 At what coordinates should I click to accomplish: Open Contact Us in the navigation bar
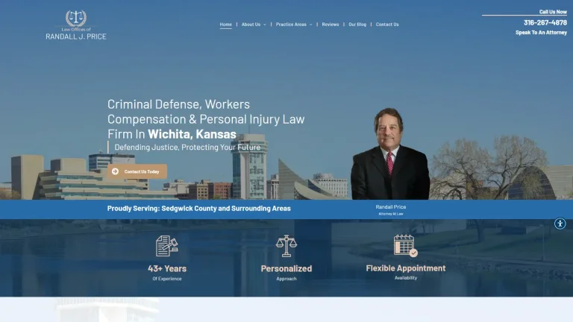click(x=387, y=25)
